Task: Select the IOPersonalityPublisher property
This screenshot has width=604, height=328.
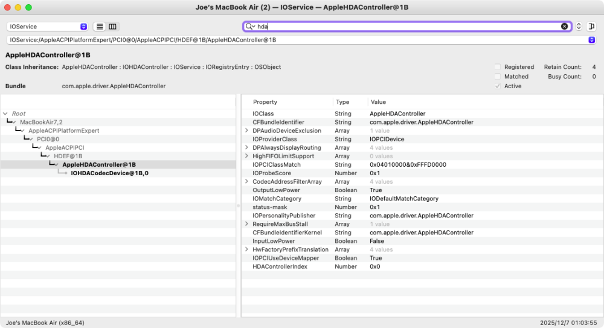Action: coord(423,216)
